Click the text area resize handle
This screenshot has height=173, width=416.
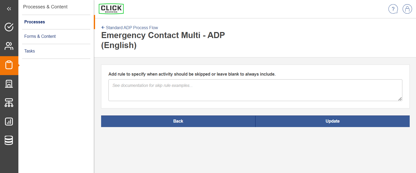pyautogui.click(x=400, y=99)
